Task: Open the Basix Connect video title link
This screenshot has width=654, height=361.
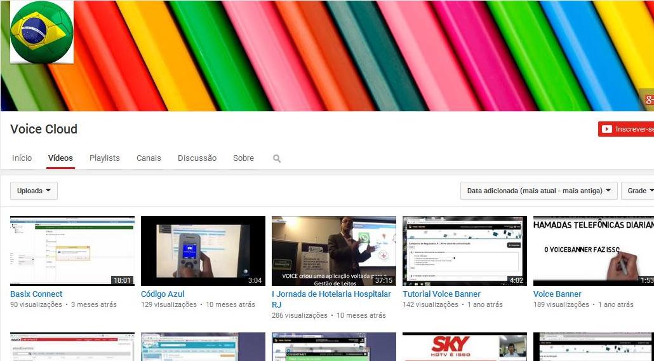Action: [x=36, y=294]
